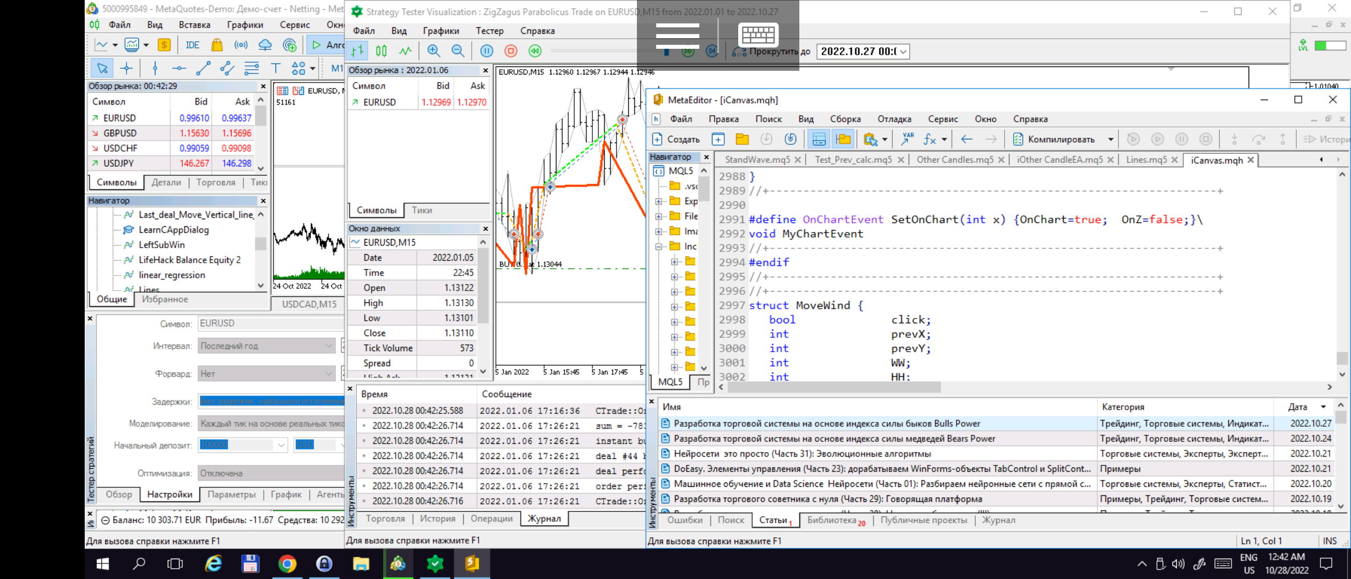Click the Windows Start button
Viewport: 1351px width, 579px height.
[102, 563]
